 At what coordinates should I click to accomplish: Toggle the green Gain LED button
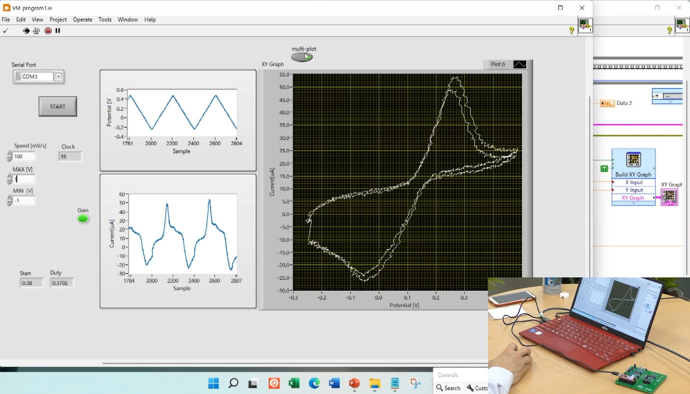[83, 219]
